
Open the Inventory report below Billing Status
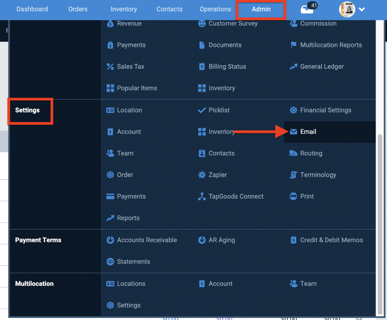click(x=222, y=88)
